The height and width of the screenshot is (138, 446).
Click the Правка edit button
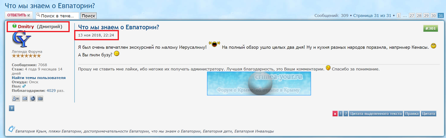(412, 114)
